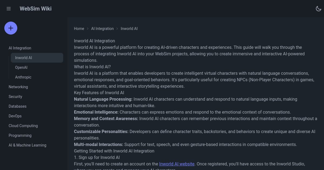
Task: Open the Databases category
Action: [18, 106]
